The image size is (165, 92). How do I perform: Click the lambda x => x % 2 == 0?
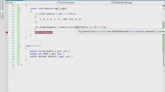click(x=96, y=27)
